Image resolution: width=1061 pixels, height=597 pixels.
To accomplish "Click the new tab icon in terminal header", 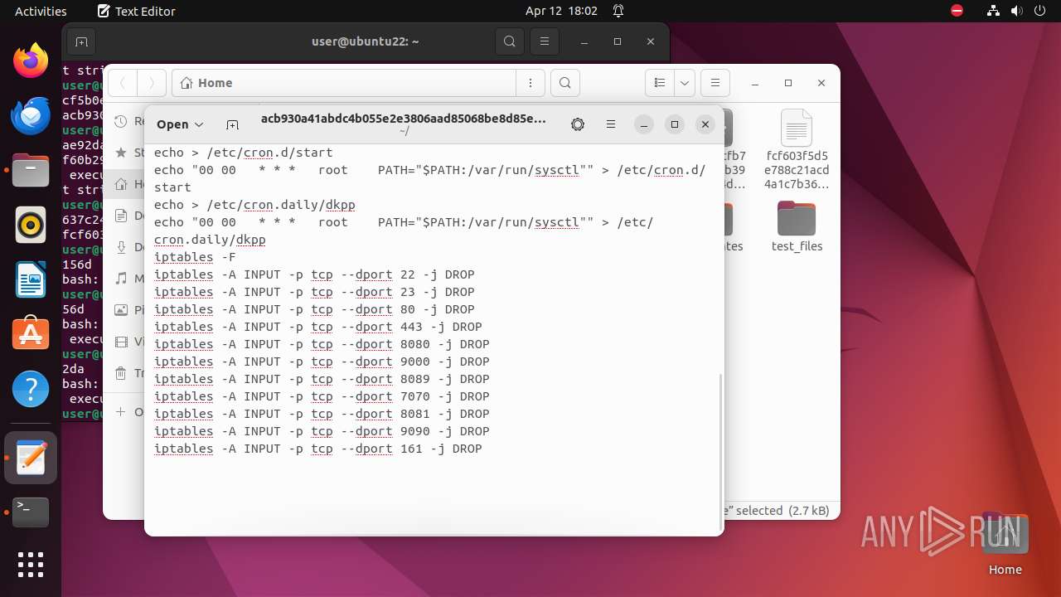I will (80, 41).
